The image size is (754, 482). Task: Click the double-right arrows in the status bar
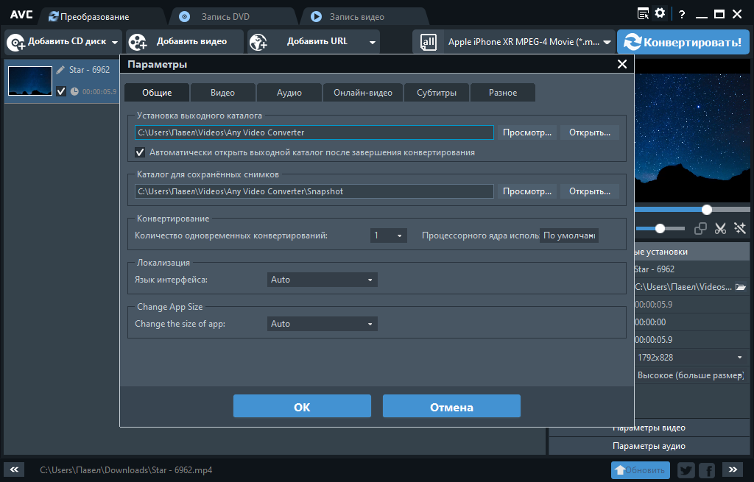tap(733, 469)
